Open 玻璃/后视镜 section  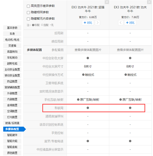click(x=12, y=123)
